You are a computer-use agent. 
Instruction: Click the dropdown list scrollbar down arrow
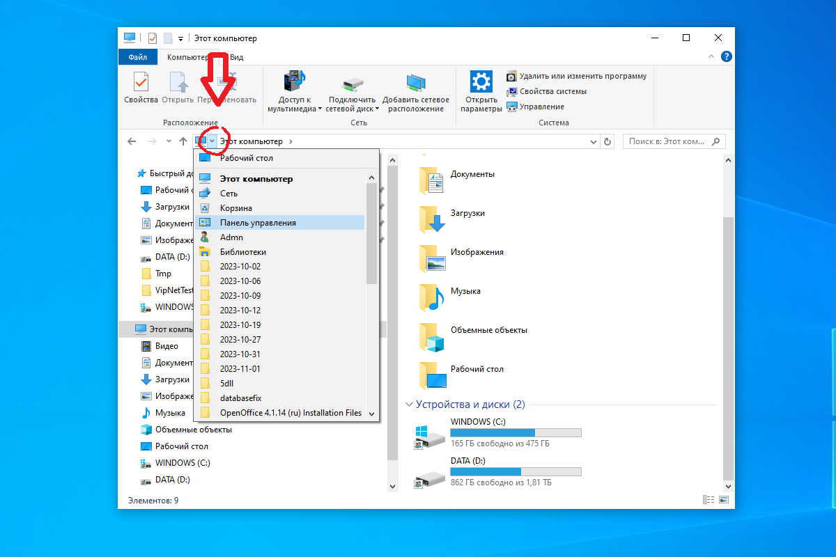[372, 414]
